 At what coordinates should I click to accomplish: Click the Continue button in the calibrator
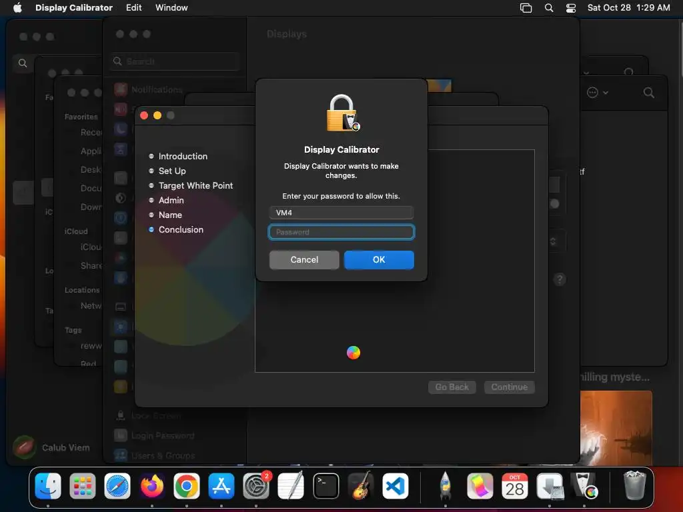tap(509, 387)
